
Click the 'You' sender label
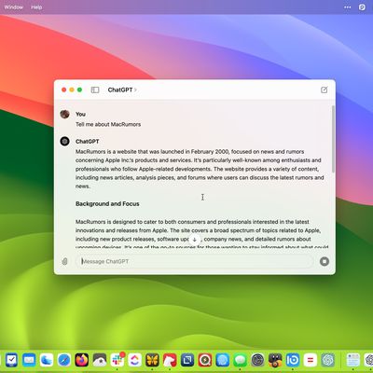(80, 114)
